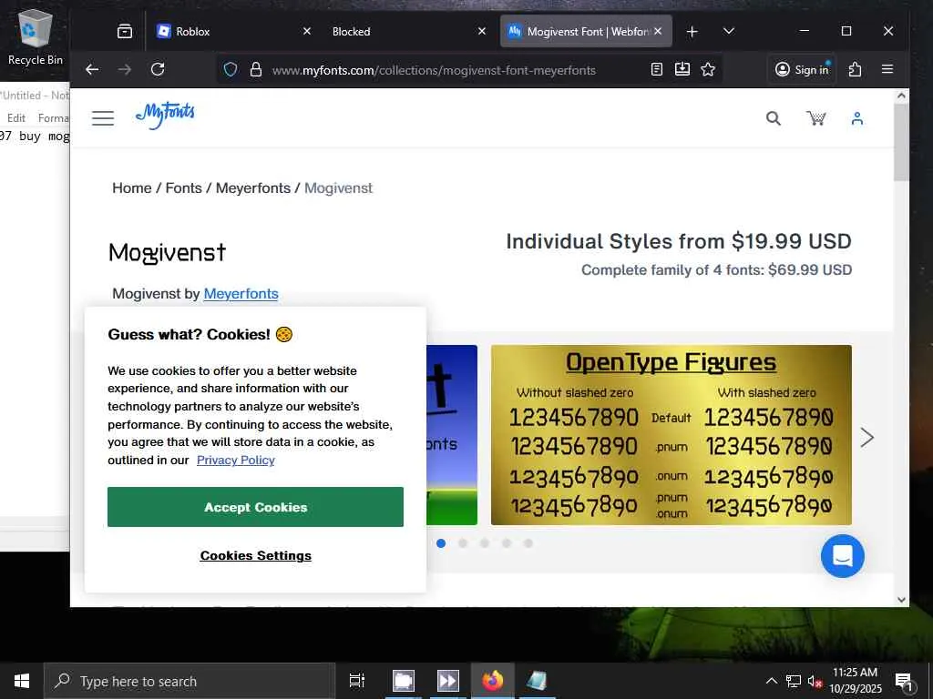The image size is (933, 699).
Task: Click the Individual Styles from $19.99 heading
Action: [x=678, y=241]
